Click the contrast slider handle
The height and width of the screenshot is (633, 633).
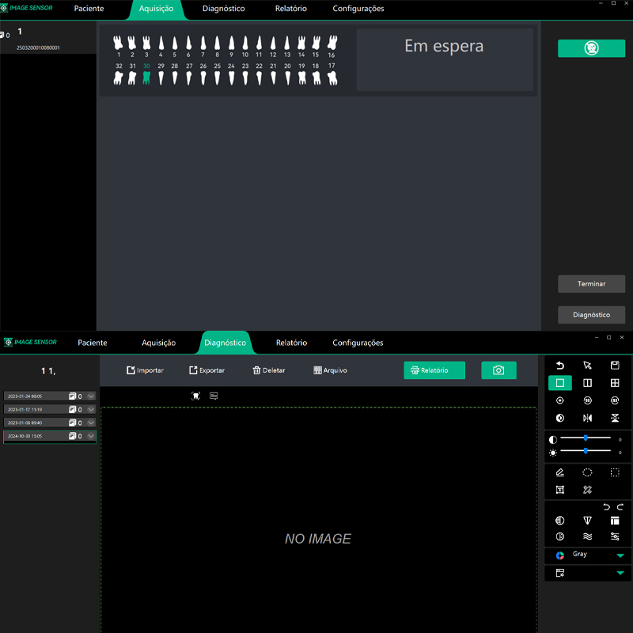pos(586,438)
